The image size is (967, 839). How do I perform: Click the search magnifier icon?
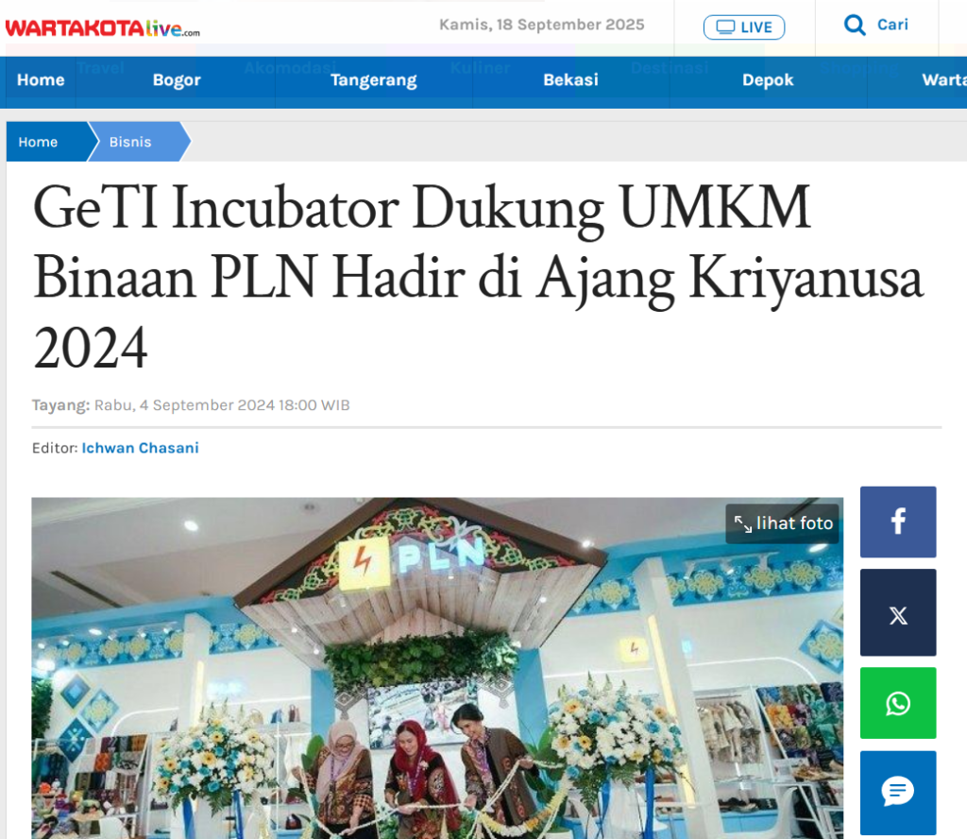[x=855, y=25]
